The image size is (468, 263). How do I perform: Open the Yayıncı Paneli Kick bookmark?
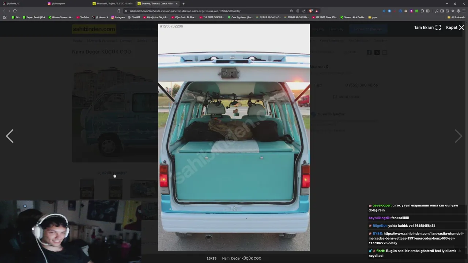point(34,17)
